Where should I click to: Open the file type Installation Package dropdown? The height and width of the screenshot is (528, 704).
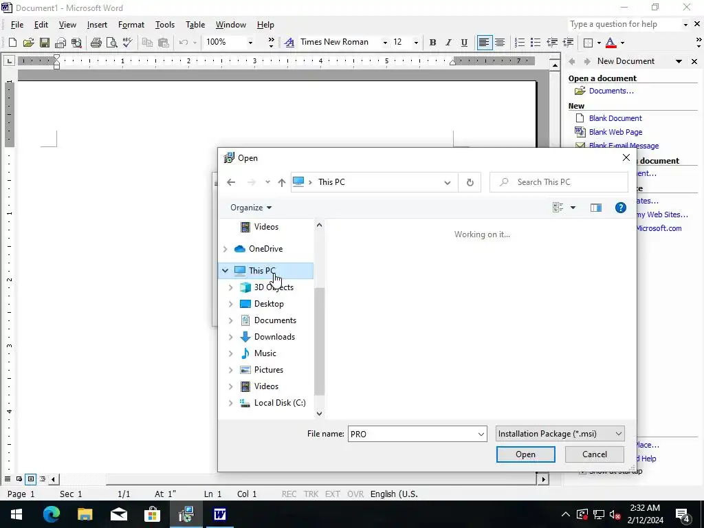560,434
